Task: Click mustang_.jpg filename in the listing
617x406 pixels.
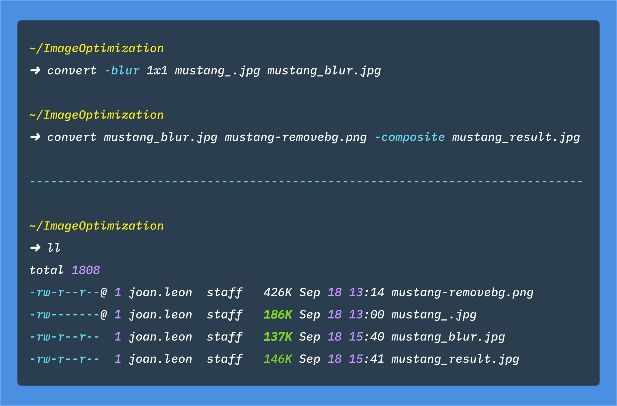Action: 434,315
